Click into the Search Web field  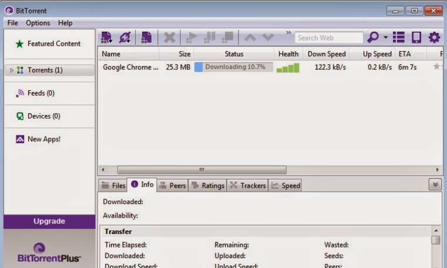(x=329, y=38)
